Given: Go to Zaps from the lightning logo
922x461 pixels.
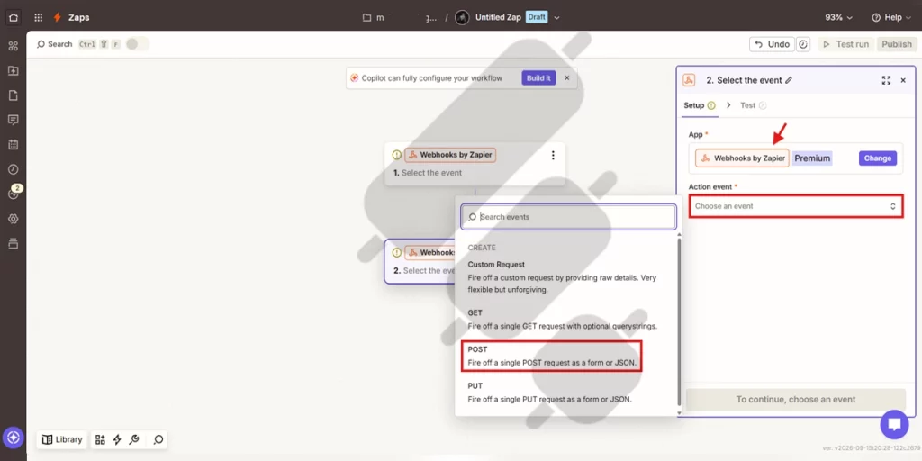Looking at the screenshot, I should tap(57, 17).
